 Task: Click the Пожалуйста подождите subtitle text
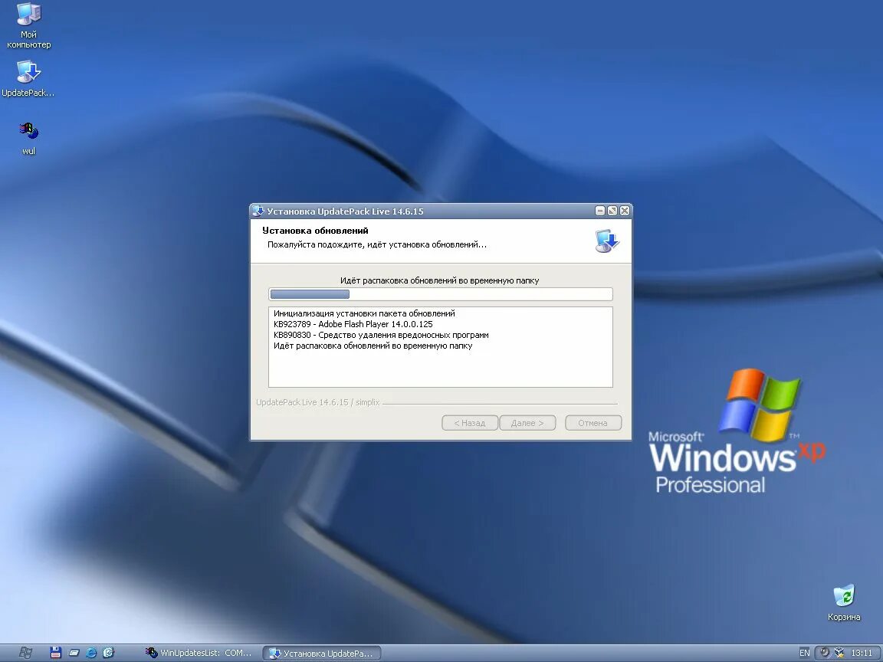tap(377, 245)
